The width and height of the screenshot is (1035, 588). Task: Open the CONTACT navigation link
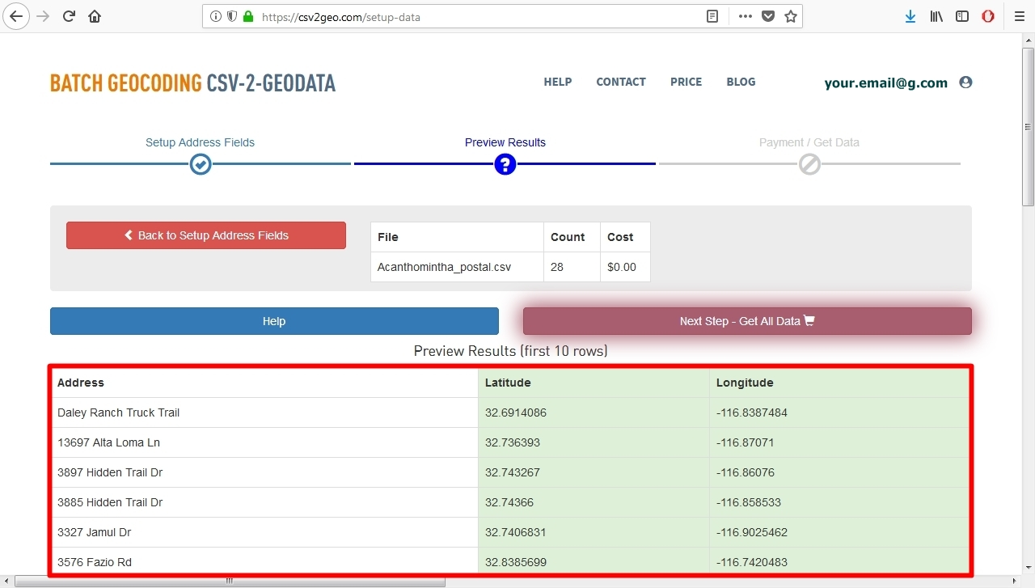point(621,82)
